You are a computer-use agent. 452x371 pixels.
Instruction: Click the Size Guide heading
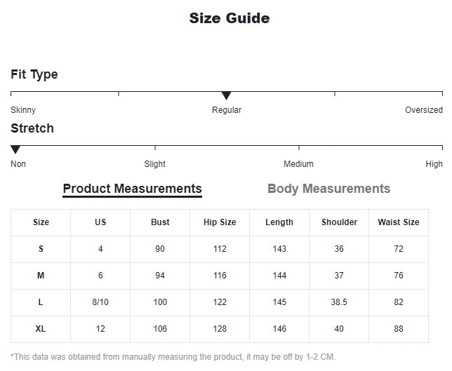(229, 19)
